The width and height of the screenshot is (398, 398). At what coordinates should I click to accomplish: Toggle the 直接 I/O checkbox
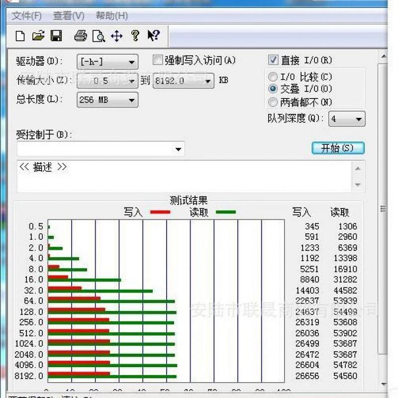pos(273,60)
